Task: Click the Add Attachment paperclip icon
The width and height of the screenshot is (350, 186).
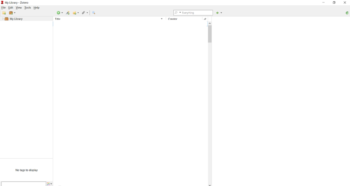Action: tap(85, 13)
